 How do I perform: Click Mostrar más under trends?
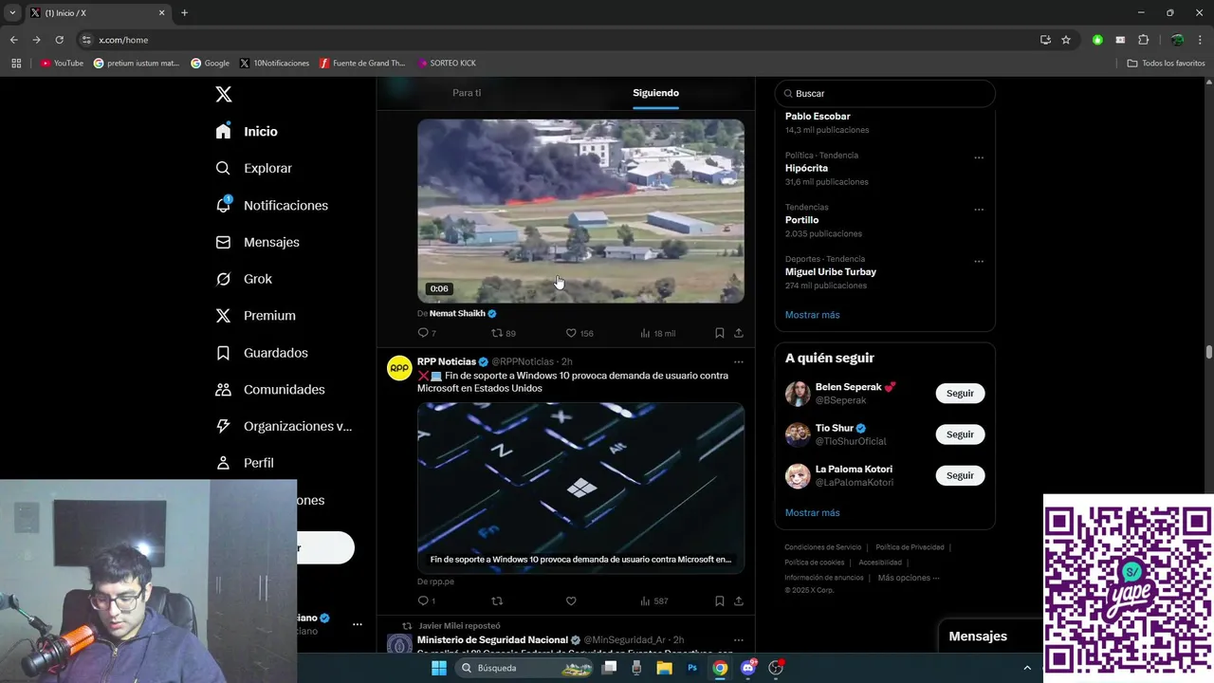pyautogui.click(x=813, y=315)
